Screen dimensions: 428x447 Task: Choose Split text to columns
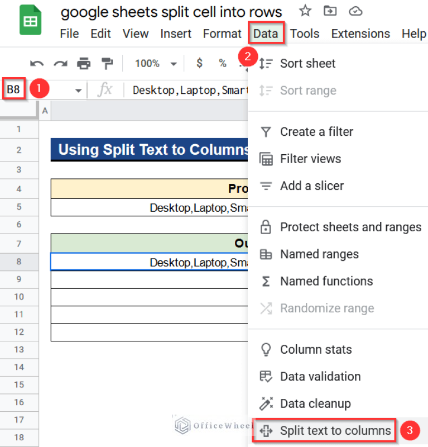(335, 431)
